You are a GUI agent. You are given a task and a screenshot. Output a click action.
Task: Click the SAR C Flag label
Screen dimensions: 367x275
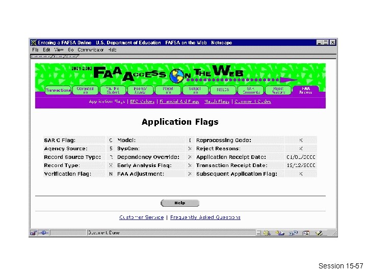[x=60, y=141]
